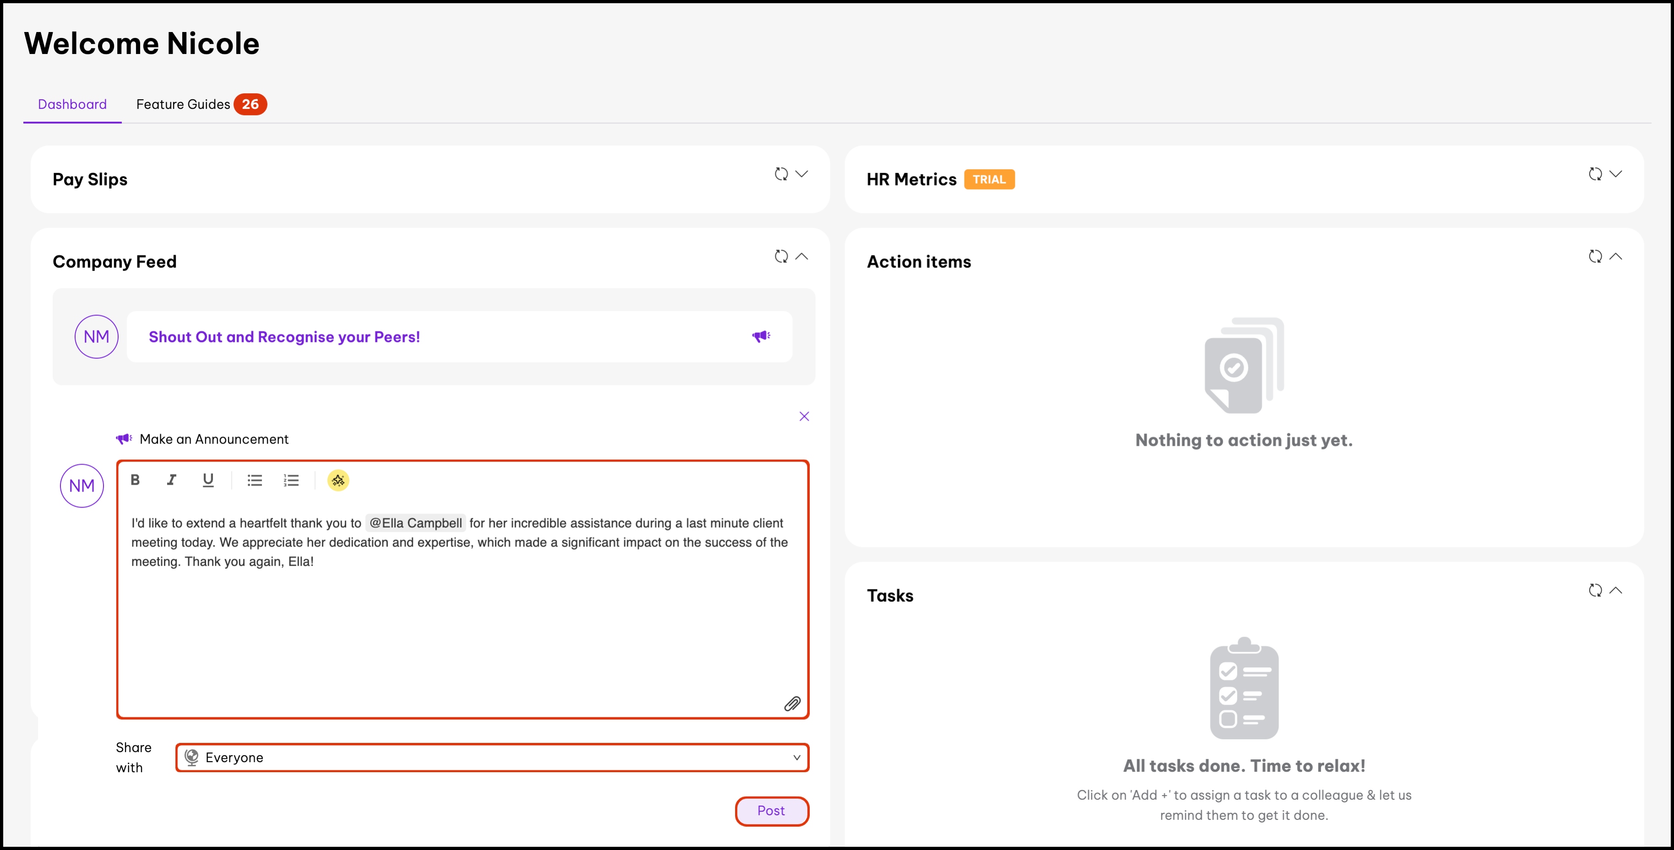Open Shout Out and Recognise your Peers
Screen dimensions: 1674x850
(284, 337)
